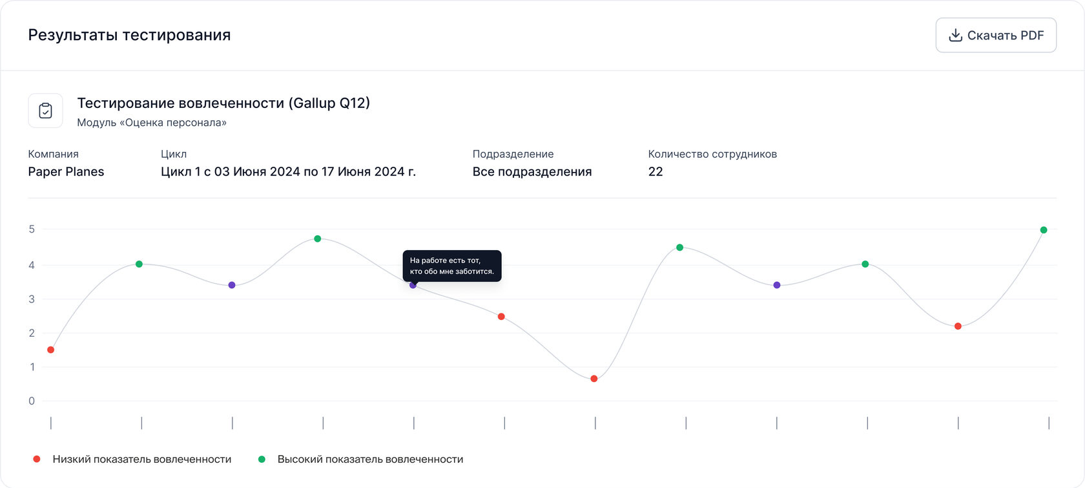This screenshot has height=488, width=1085.
Task: Select the green data point at 4.75
Action: point(317,239)
